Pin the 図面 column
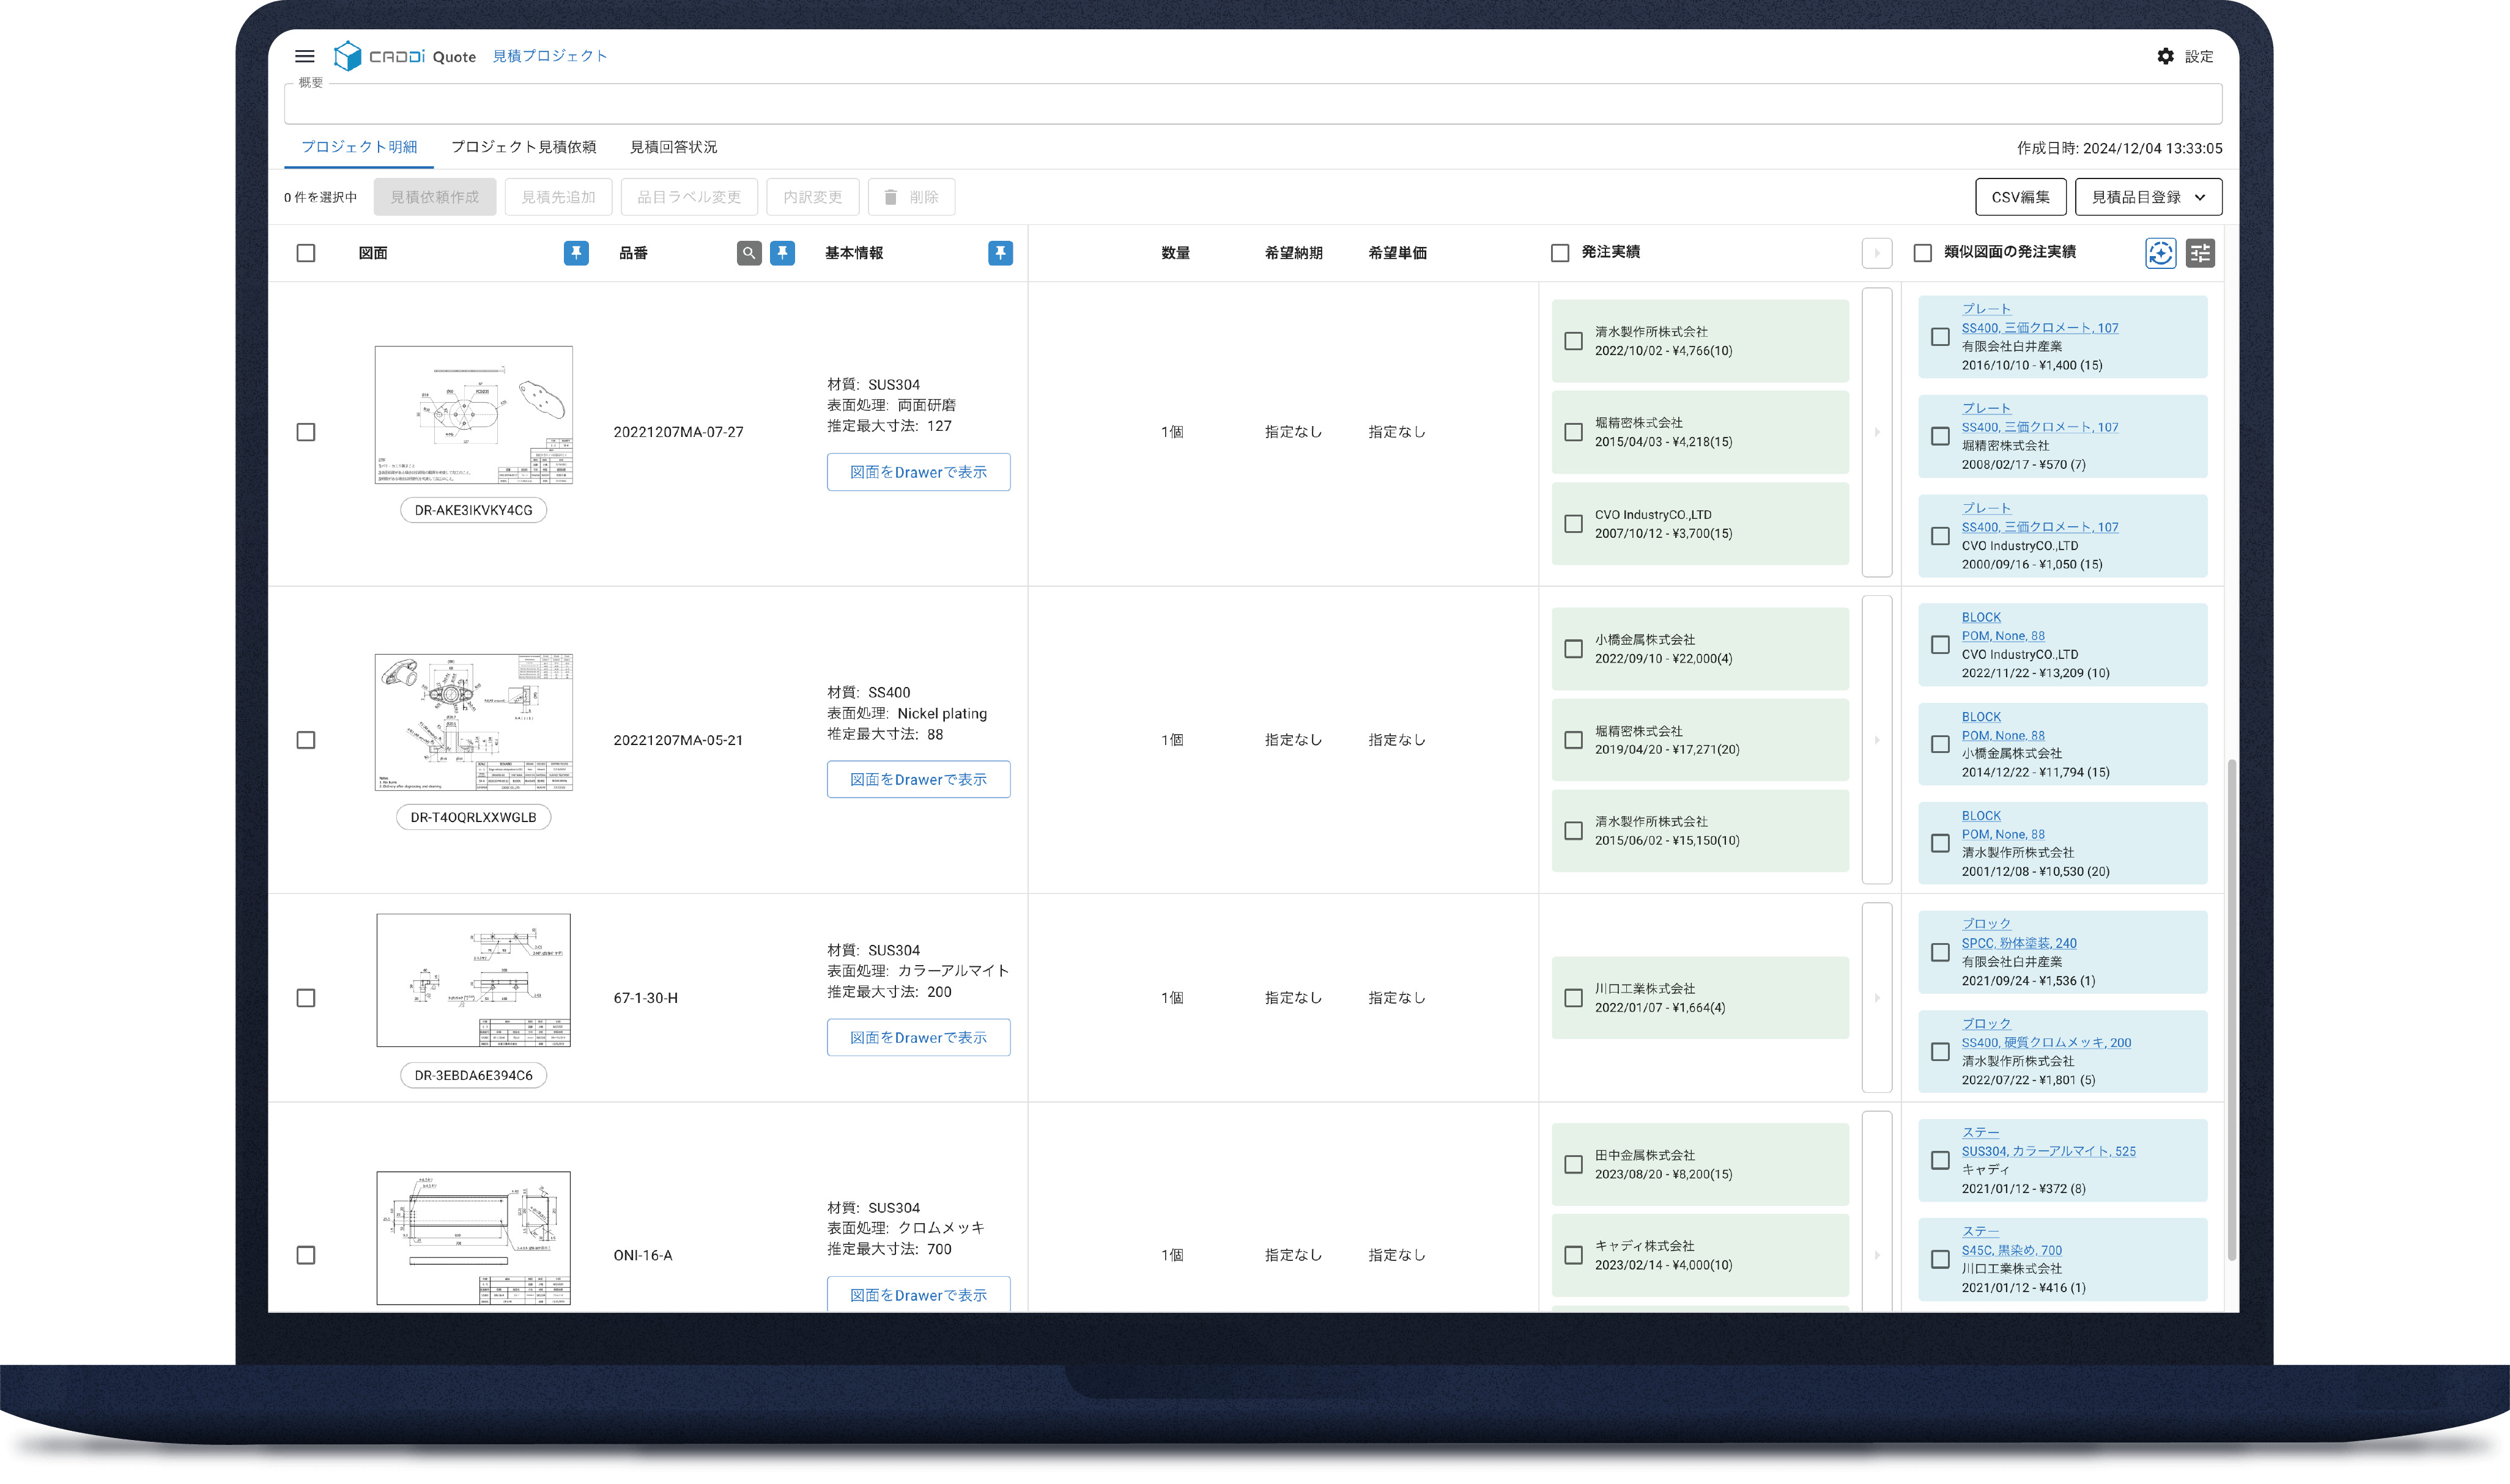2510x1484 pixels. coord(576,253)
